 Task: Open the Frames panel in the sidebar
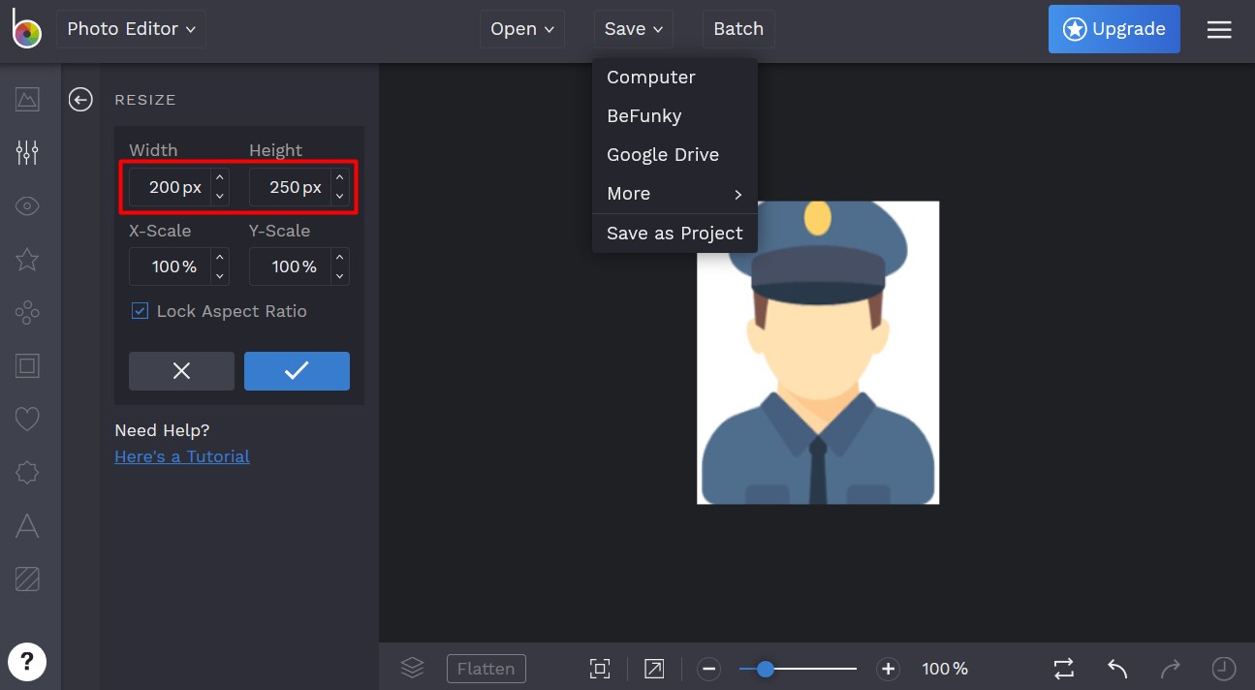pyautogui.click(x=27, y=365)
